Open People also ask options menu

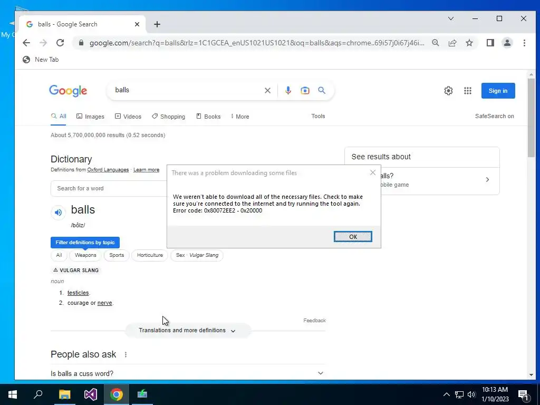(x=126, y=354)
